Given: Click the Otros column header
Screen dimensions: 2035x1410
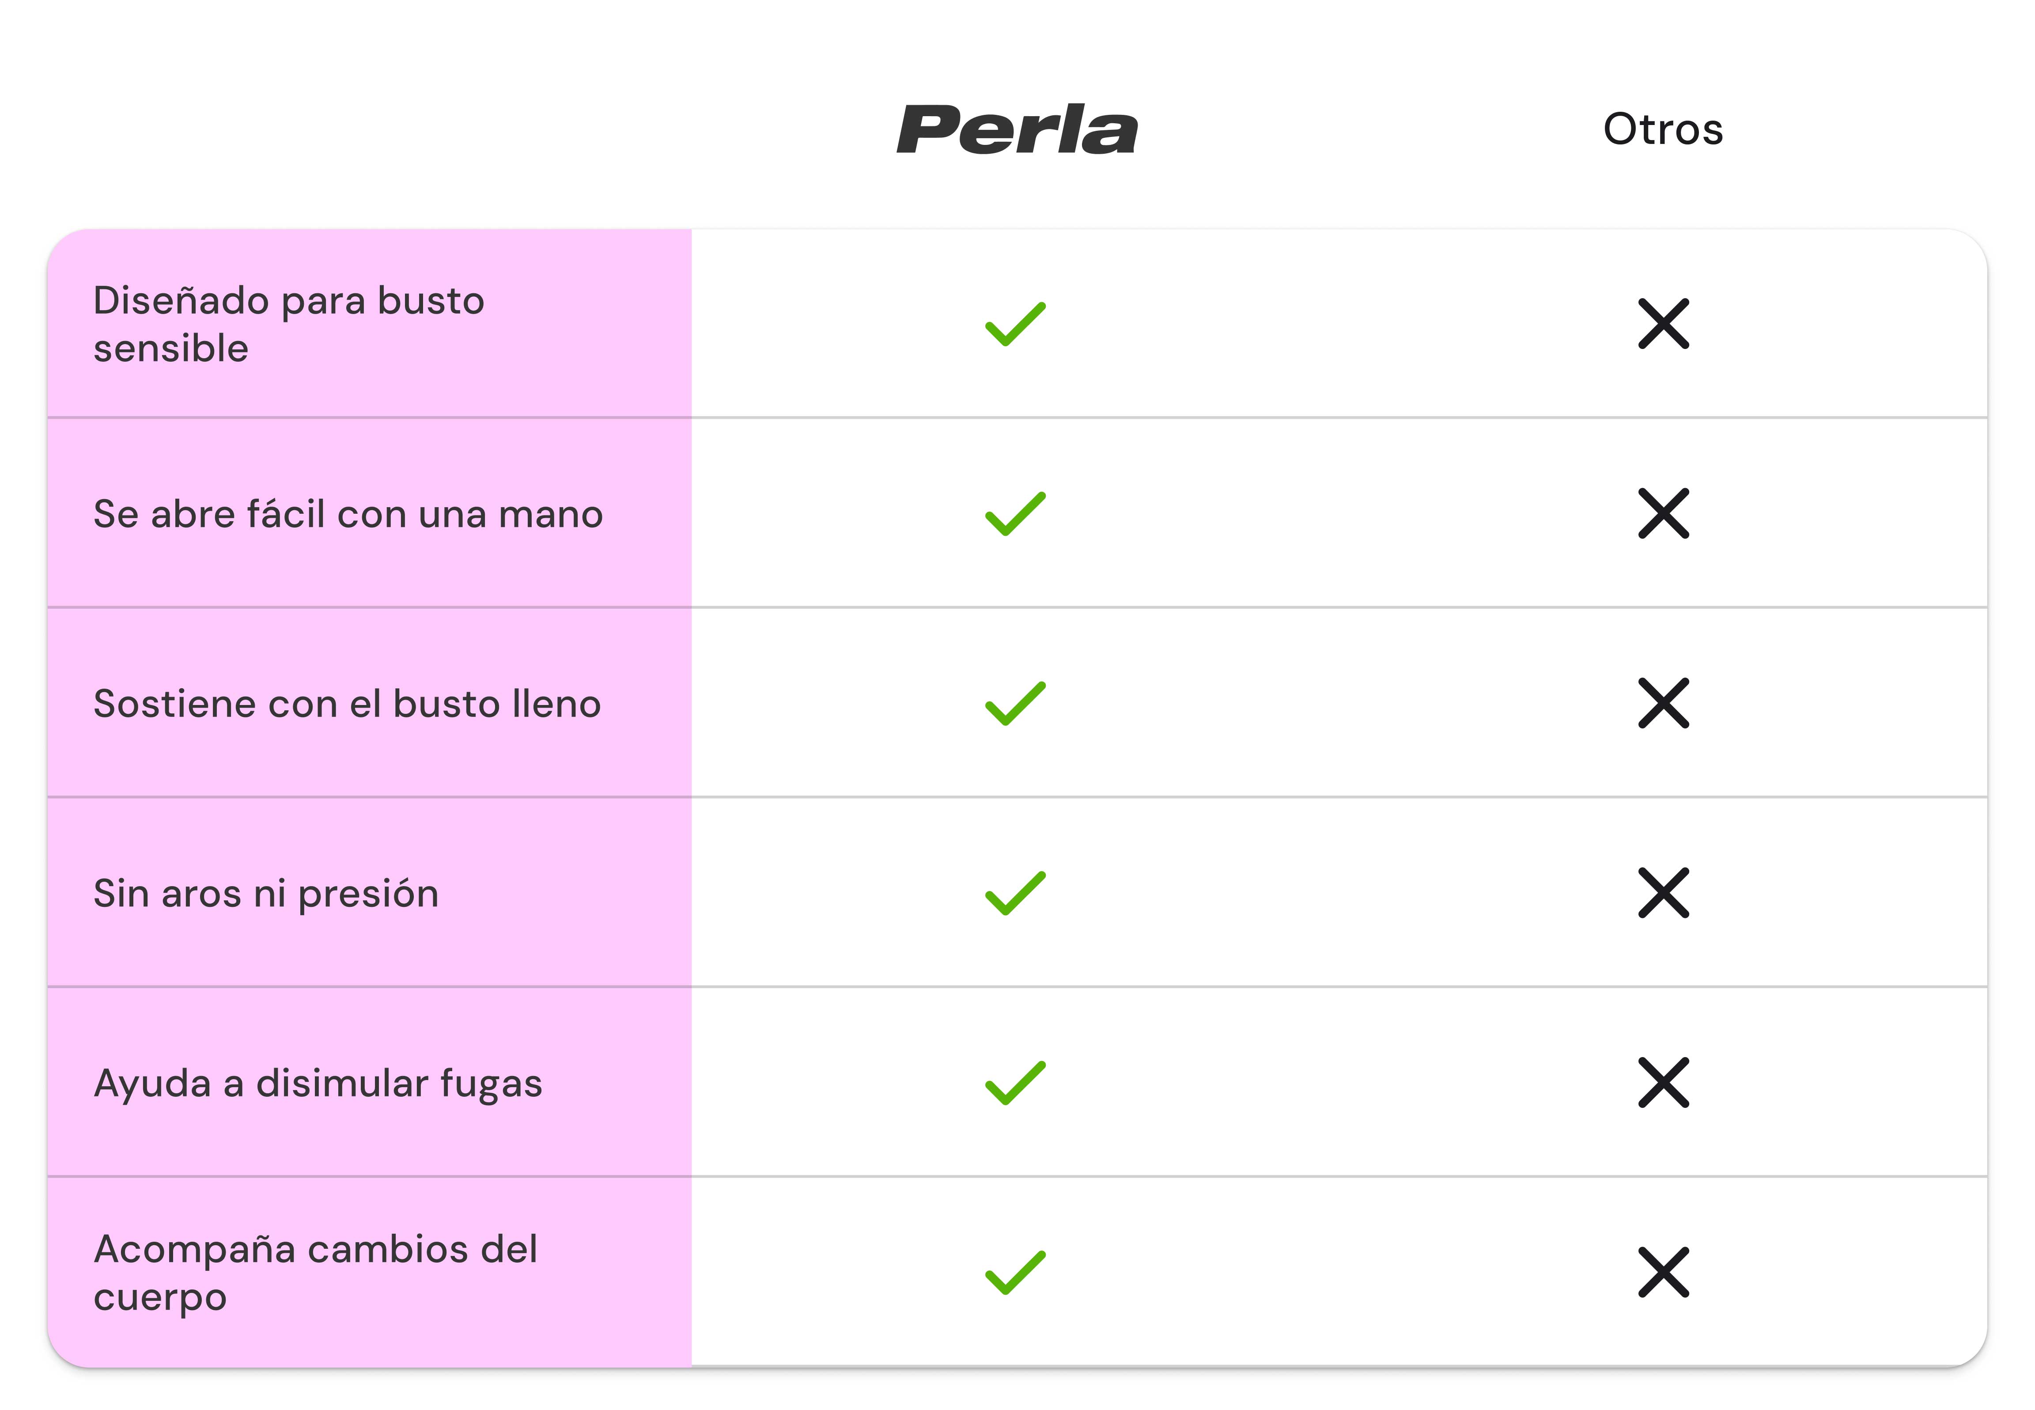Looking at the screenshot, I should 1662,130.
